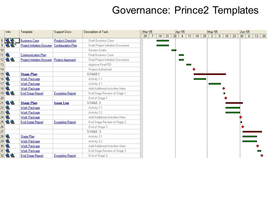Open the Project Approach support doc
Image resolution: width=267 pixels, height=200 pixels.
[65, 60]
